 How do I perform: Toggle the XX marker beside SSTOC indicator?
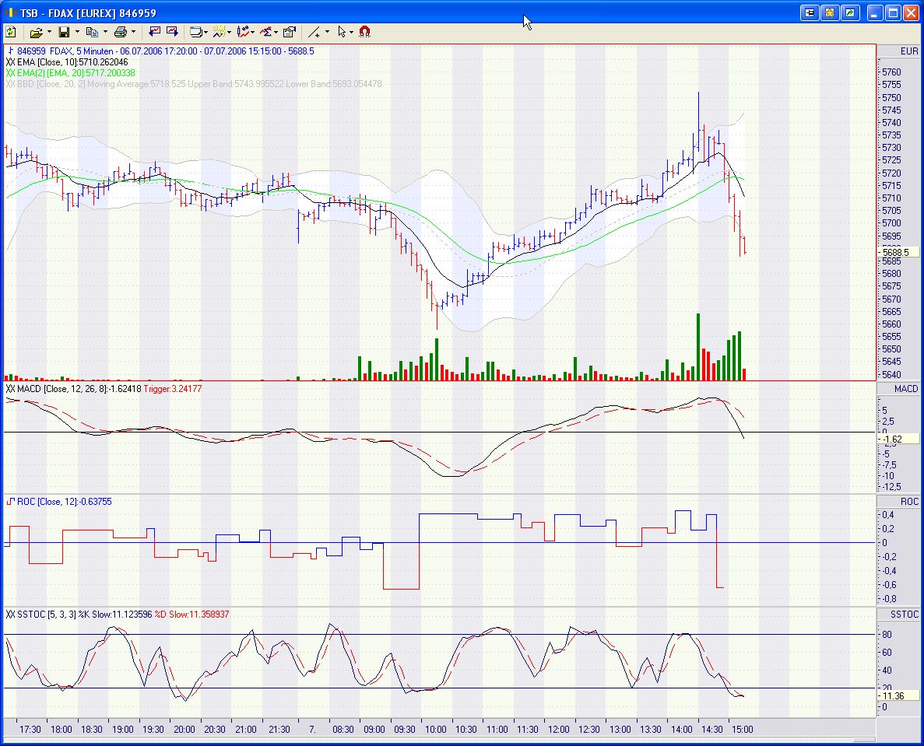(x=10, y=615)
